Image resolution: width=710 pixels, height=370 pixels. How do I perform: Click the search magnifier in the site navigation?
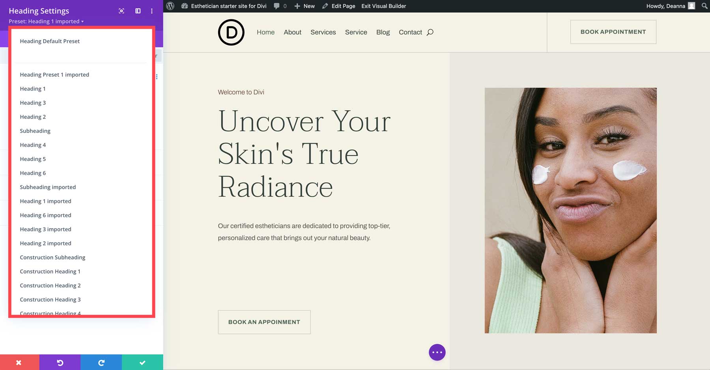430,32
